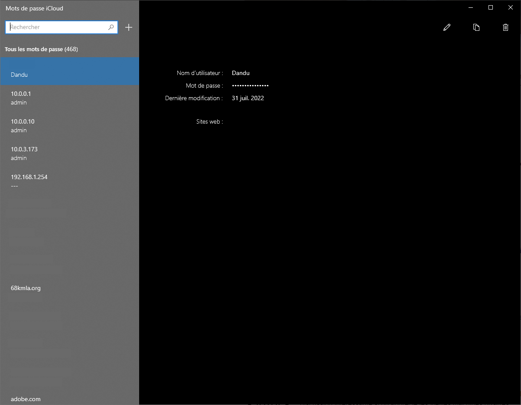Close the iCloud passwords window
The width and height of the screenshot is (521, 405).
point(511,7)
